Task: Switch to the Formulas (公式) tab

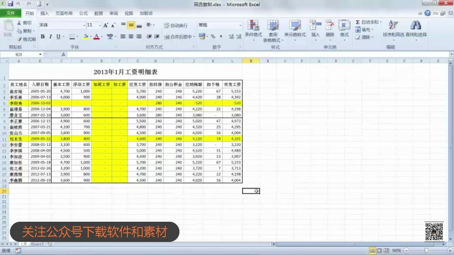Action: coord(83,13)
